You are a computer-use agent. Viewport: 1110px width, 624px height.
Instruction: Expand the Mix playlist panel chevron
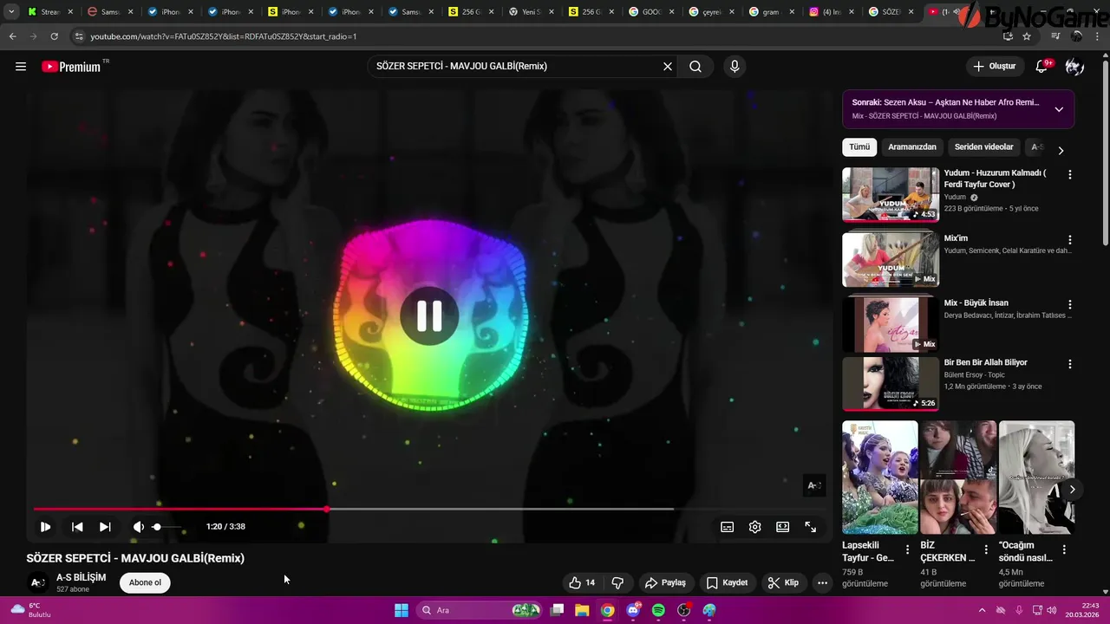point(1059,109)
